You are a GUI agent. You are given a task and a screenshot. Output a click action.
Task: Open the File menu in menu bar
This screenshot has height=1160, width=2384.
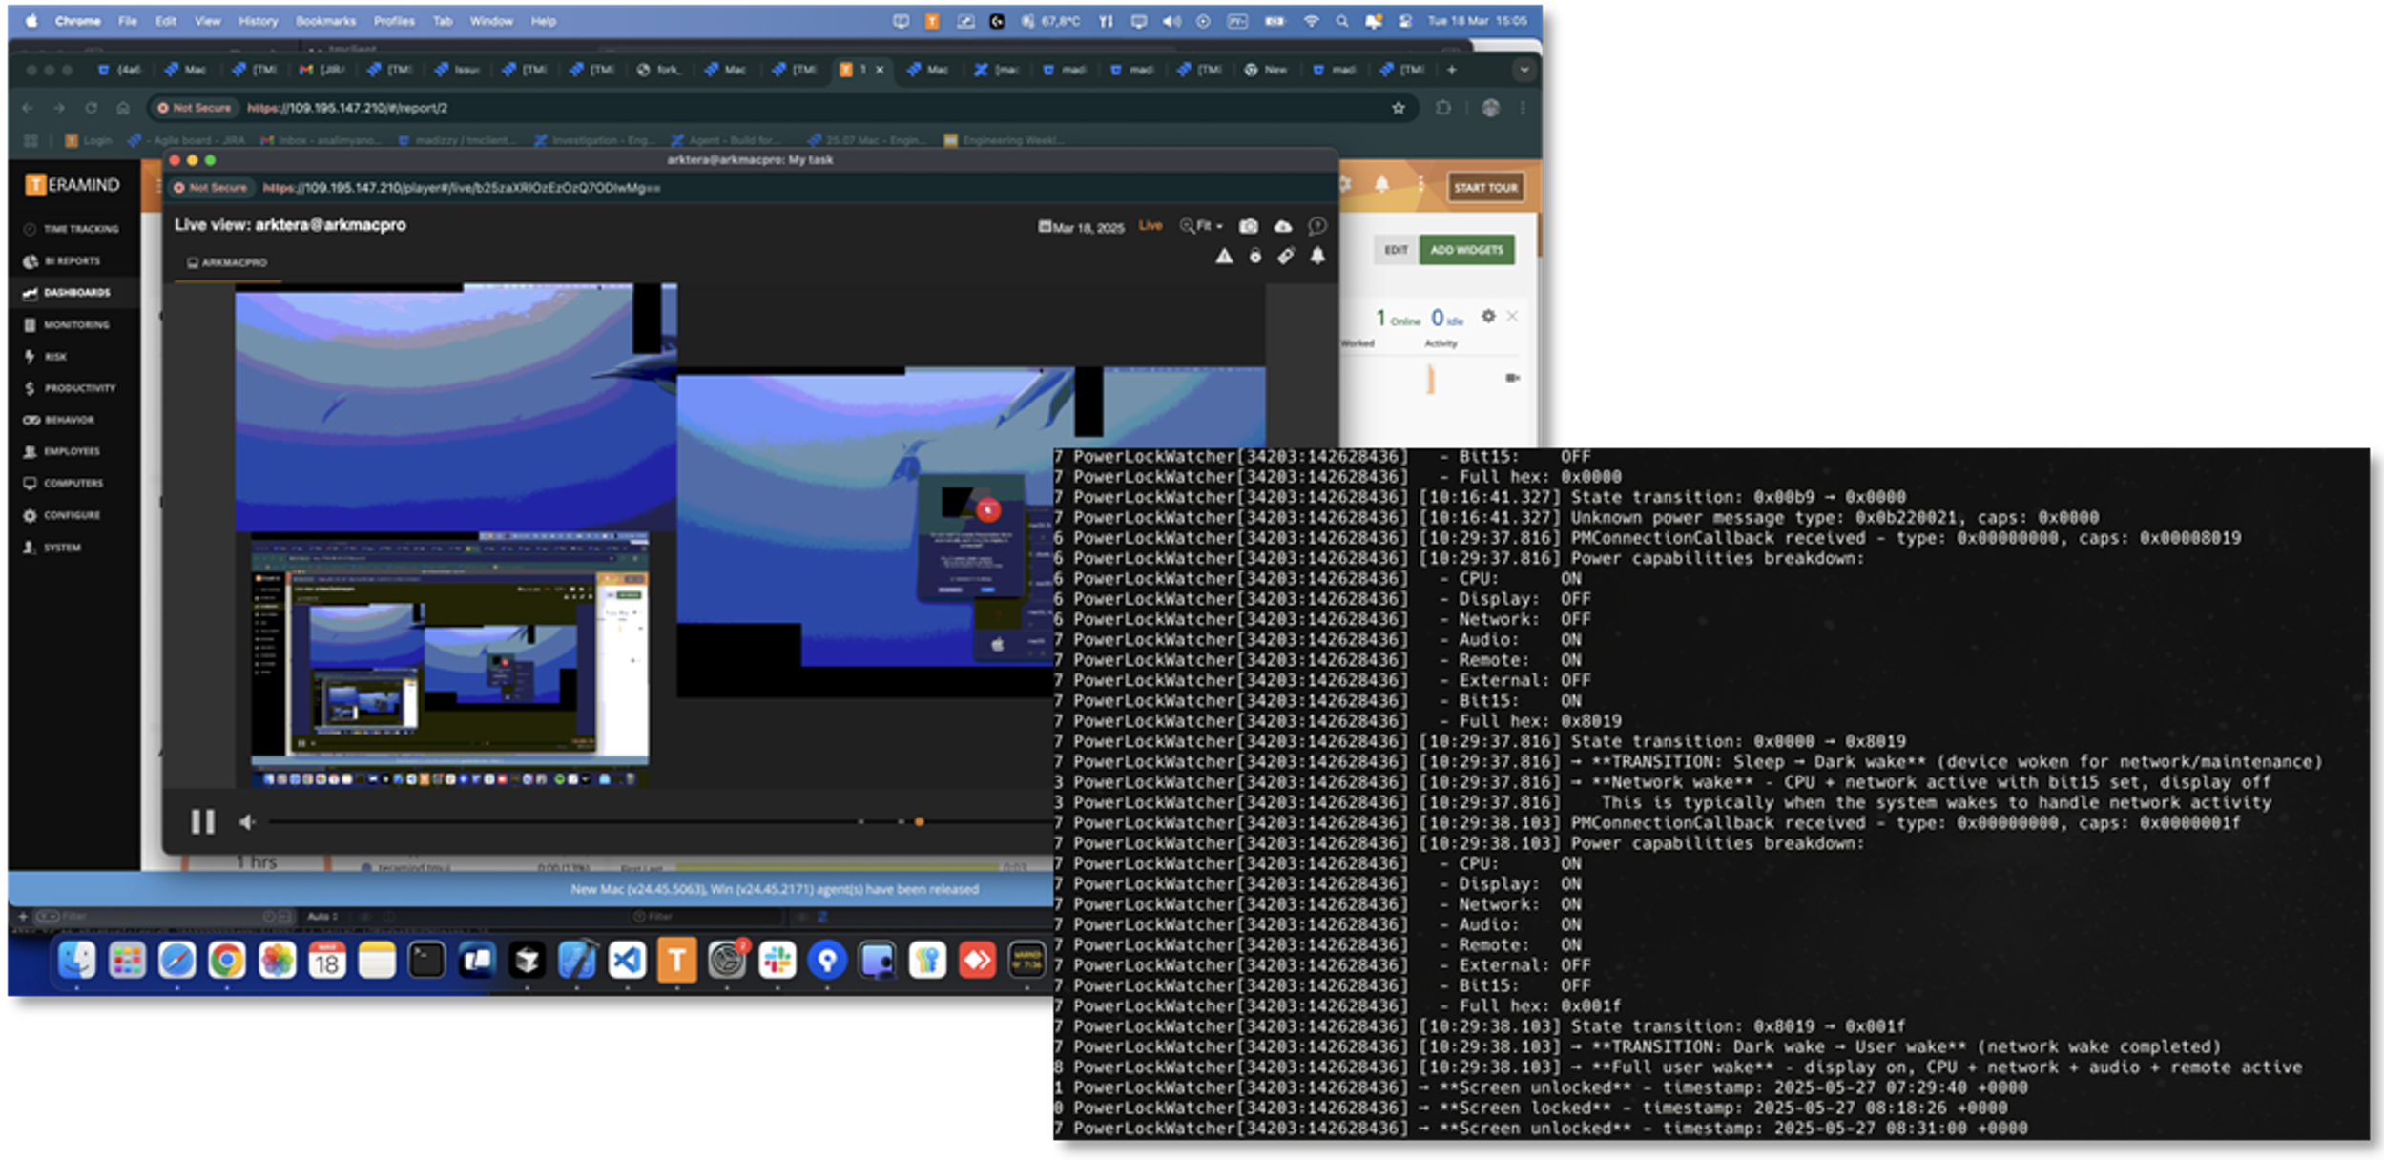click(128, 21)
